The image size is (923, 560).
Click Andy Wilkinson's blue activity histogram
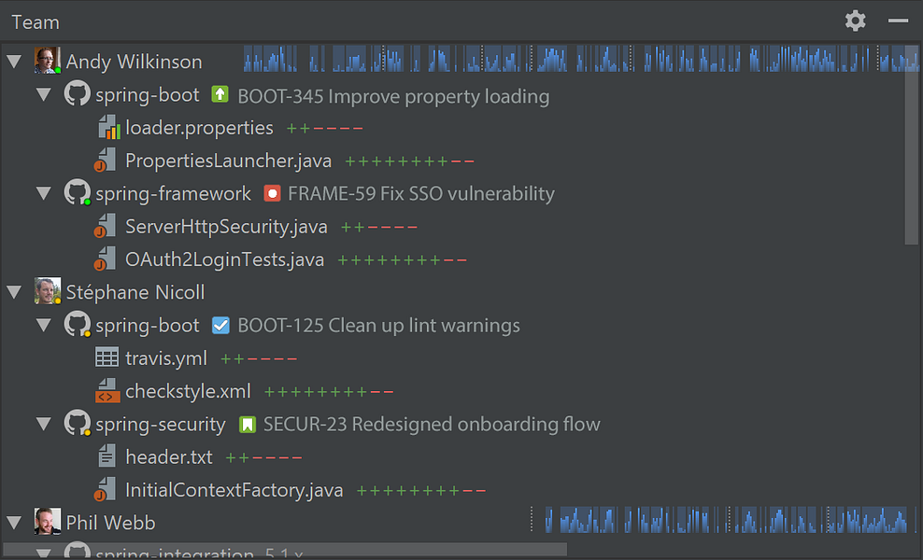[581, 59]
